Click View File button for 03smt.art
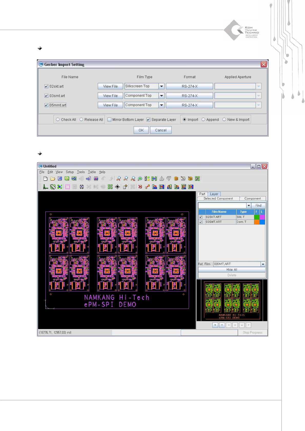This screenshot has height=431, width=305. (x=110, y=96)
